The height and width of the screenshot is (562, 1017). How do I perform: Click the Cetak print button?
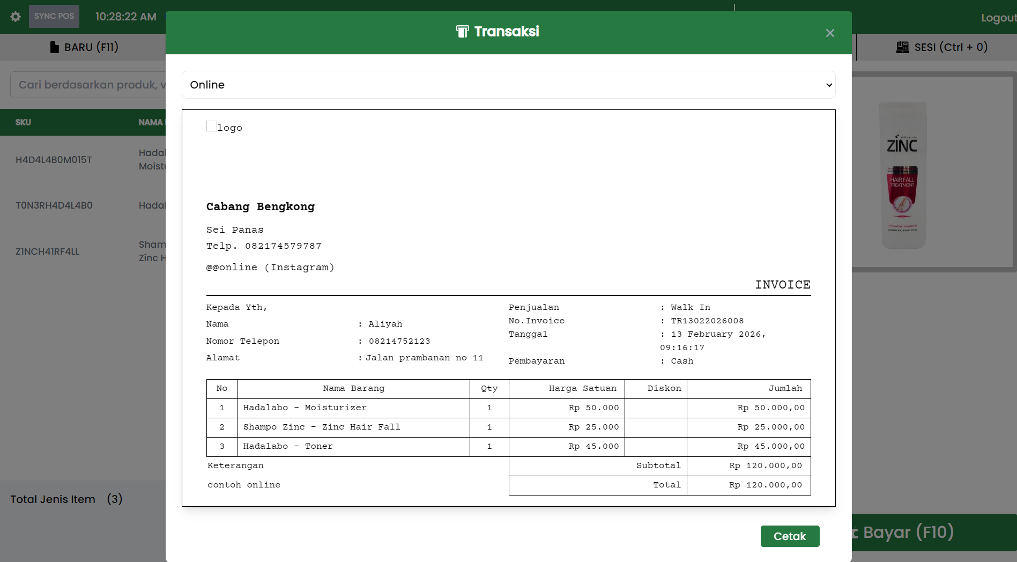coord(789,536)
